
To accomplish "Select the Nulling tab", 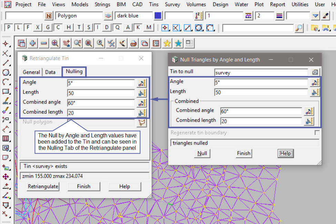I will [74, 71].
